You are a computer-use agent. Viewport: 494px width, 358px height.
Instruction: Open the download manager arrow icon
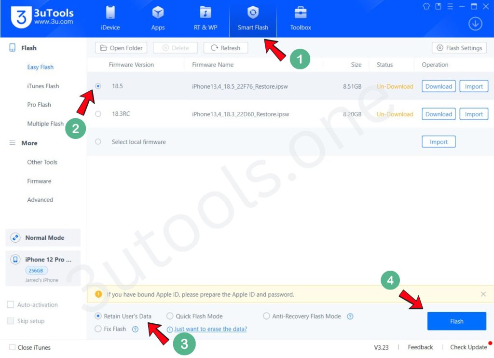475,24
